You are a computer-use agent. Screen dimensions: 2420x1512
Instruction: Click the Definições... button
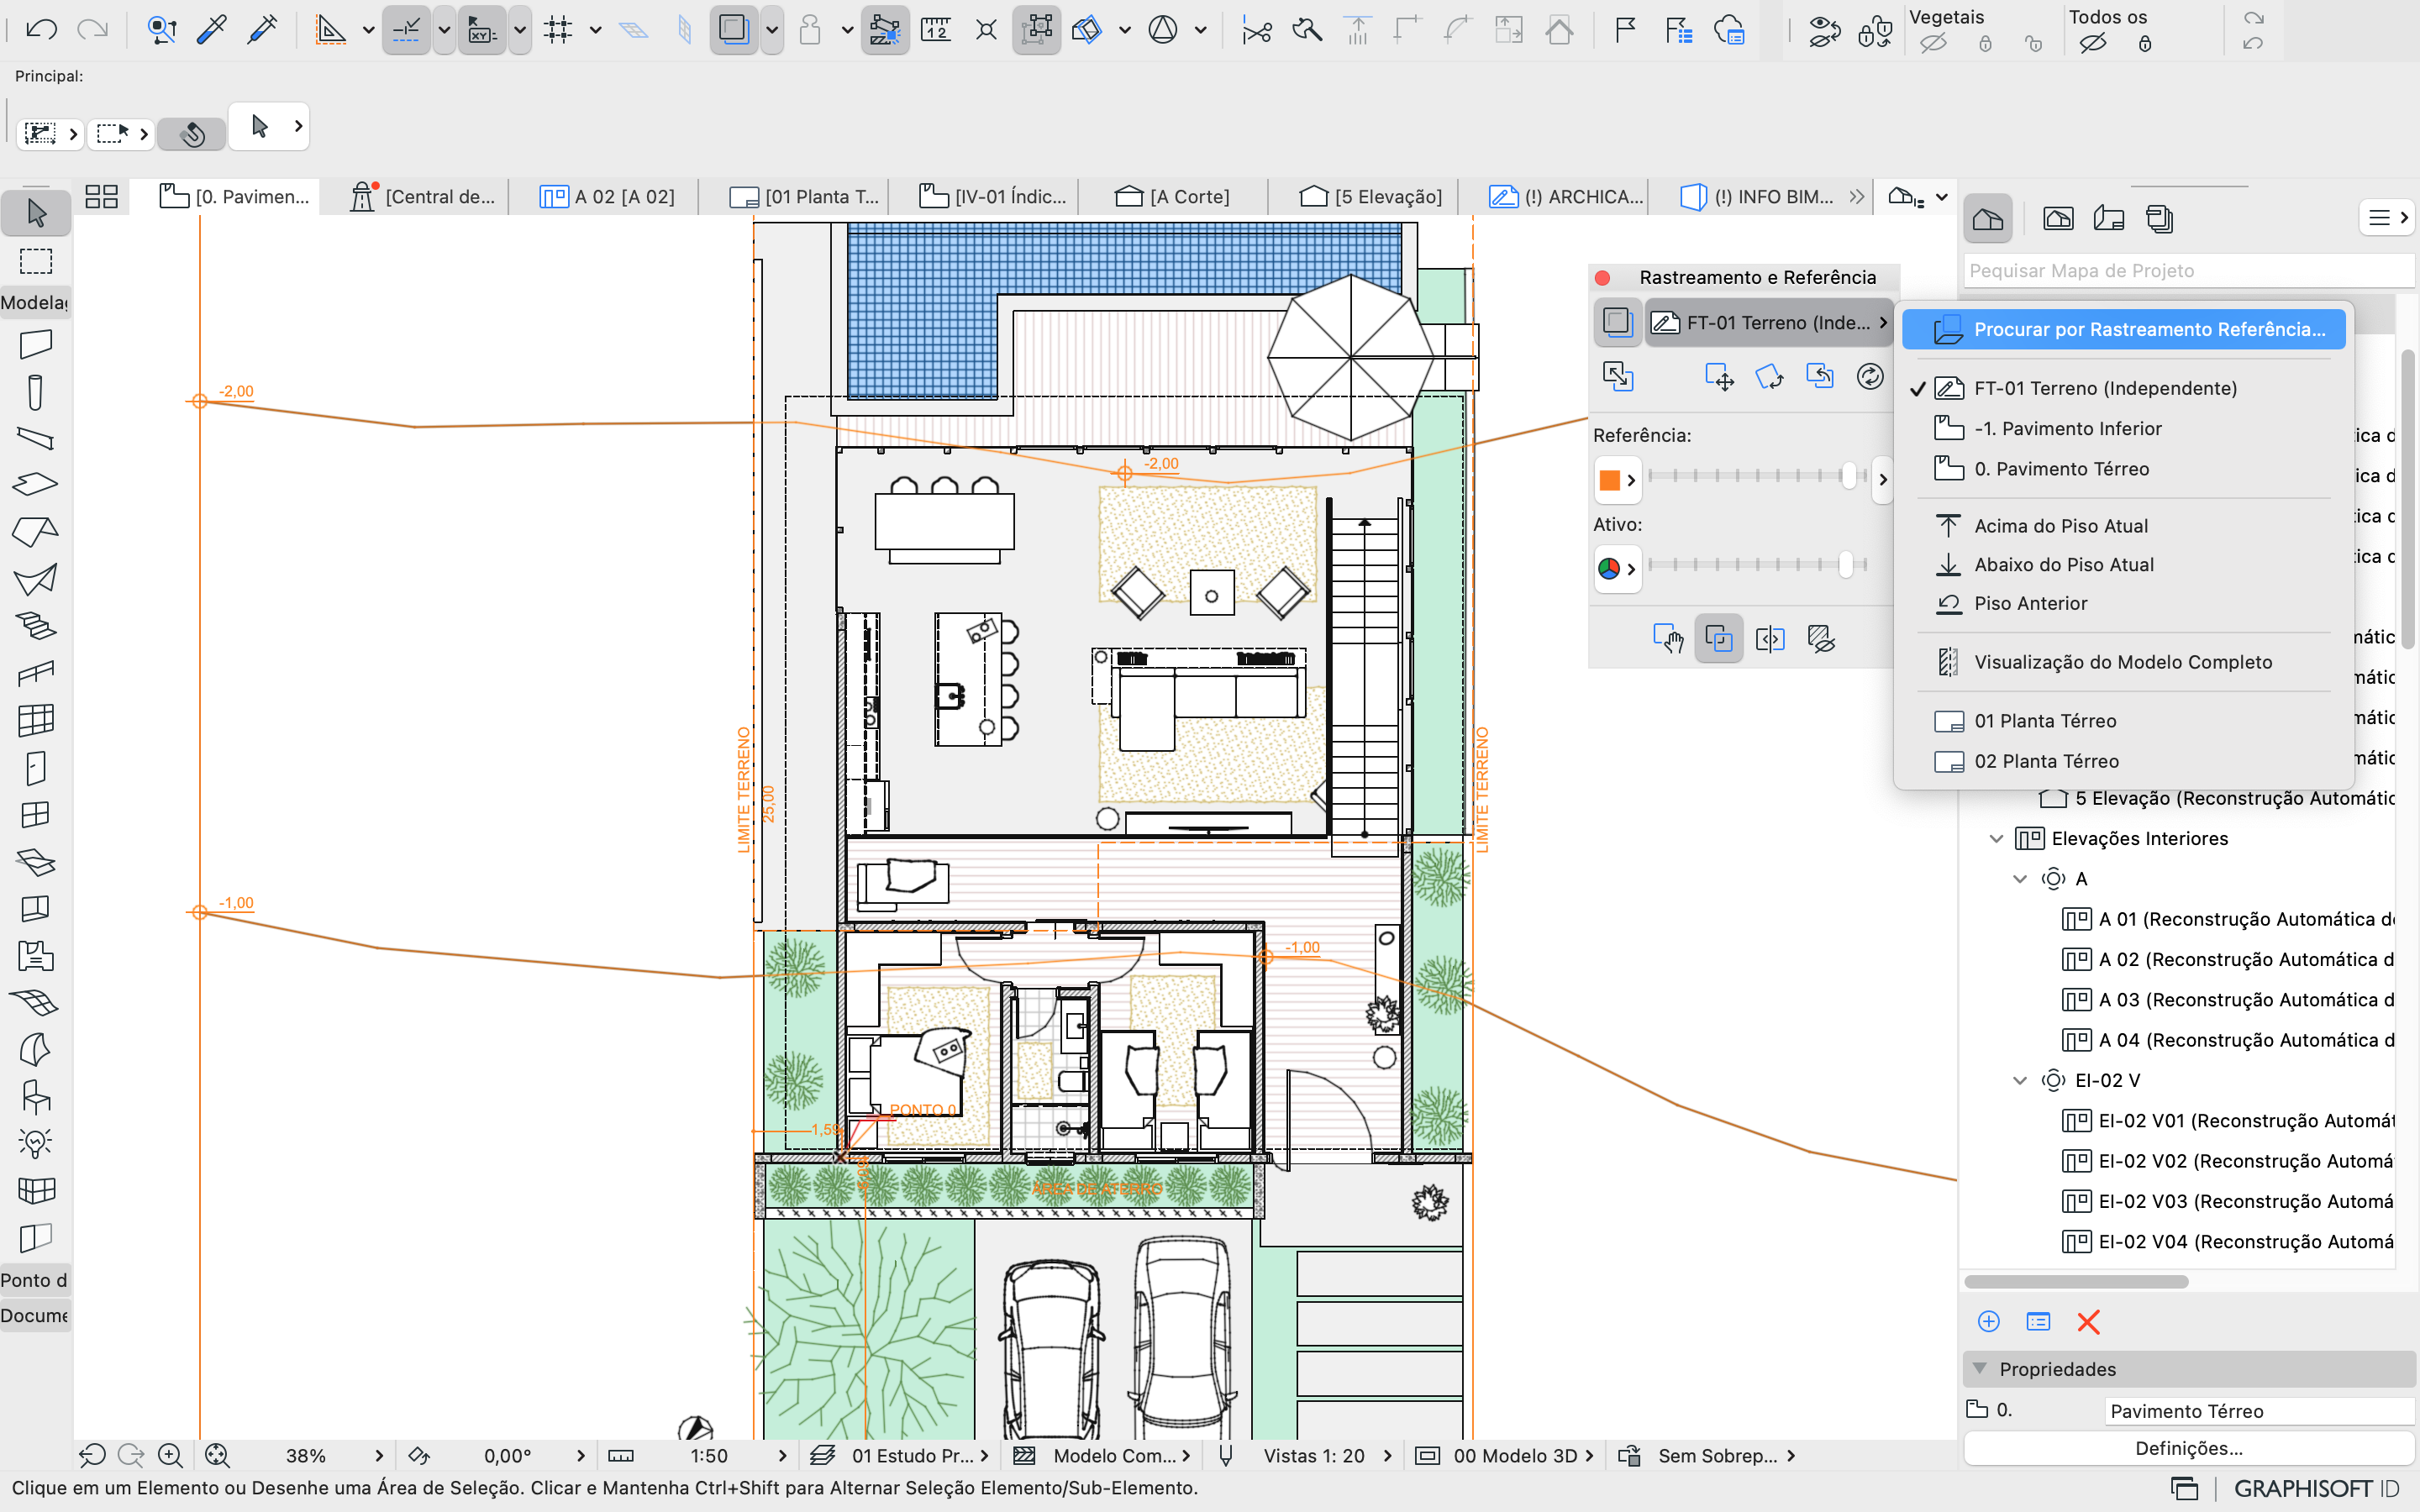coord(2190,1448)
